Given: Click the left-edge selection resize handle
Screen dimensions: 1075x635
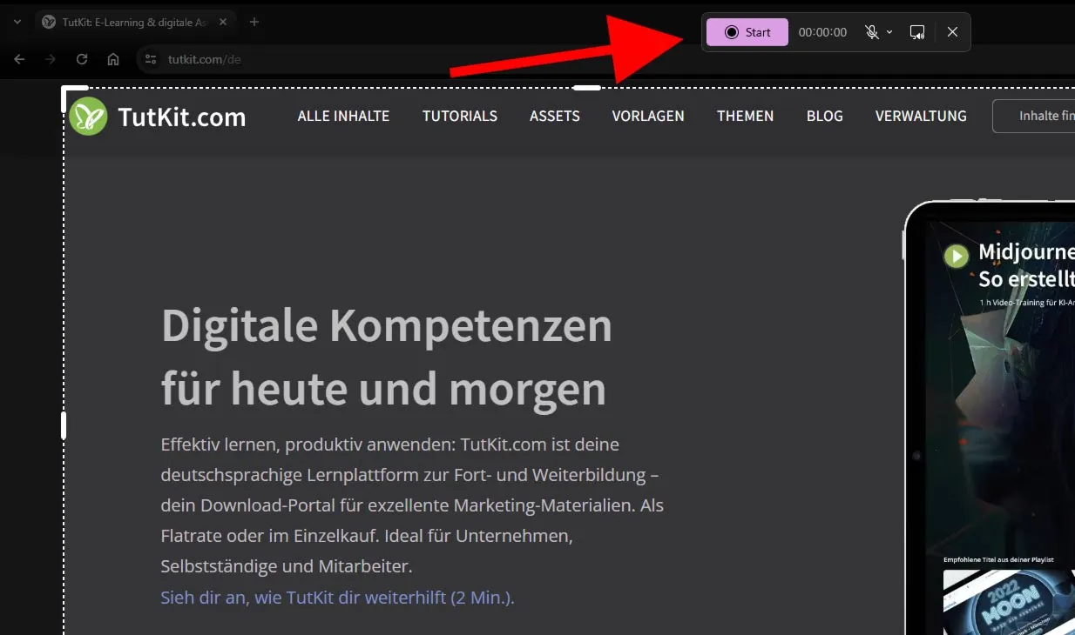Looking at the screenshot, I should pos(64,425).
